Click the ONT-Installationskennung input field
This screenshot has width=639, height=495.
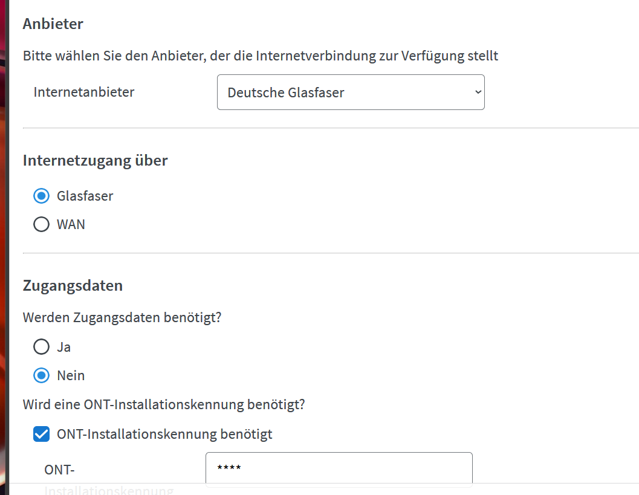[x=339, y=468]
